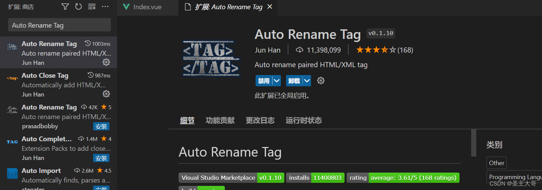Screen dimensions: 542x190
Task: Close the 扩展: Auto Rename Tag tab
Action: 270,6
